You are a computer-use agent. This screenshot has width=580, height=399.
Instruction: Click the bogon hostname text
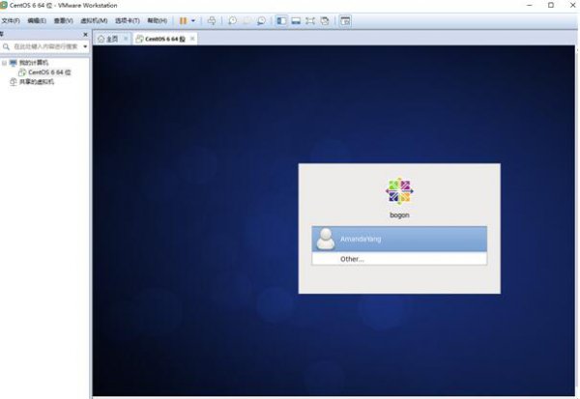tap(399, 214)
